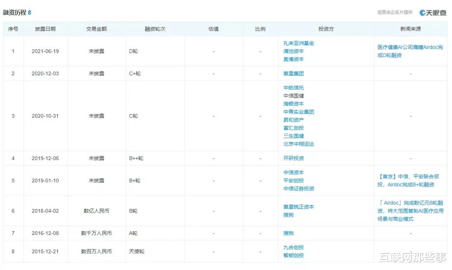Click the 开研投资 investor link
The image size is (452, 270).
[294, 158]
